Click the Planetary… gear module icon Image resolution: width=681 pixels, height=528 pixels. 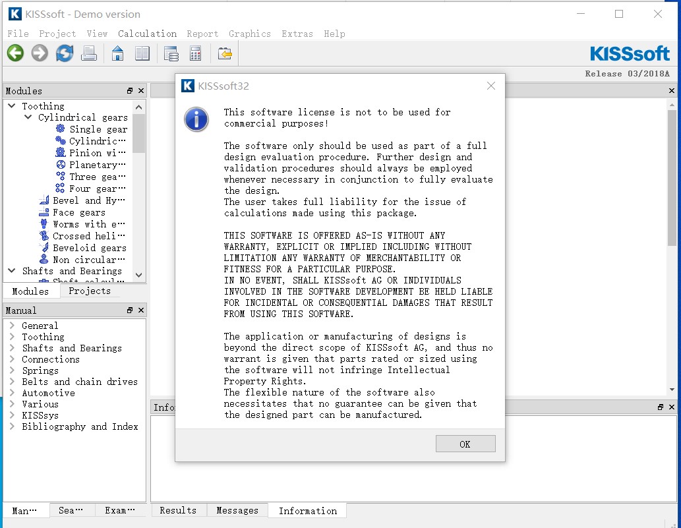[61, 165]
